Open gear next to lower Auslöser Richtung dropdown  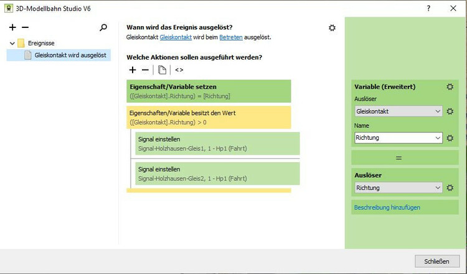tap(450, 188)
